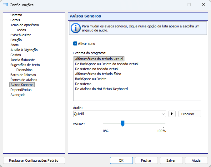Open the Dicionários sub-item
This screenshot has width=211, height=167.
(x=24, y=70)
